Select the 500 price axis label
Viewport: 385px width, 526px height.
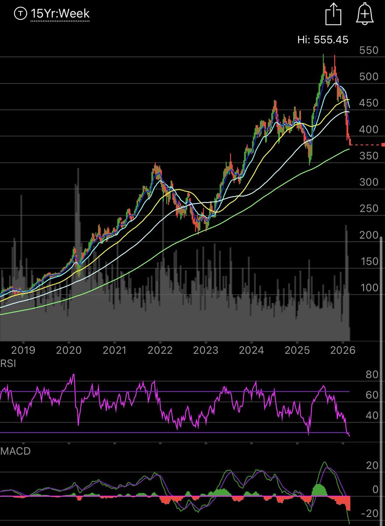368,77
